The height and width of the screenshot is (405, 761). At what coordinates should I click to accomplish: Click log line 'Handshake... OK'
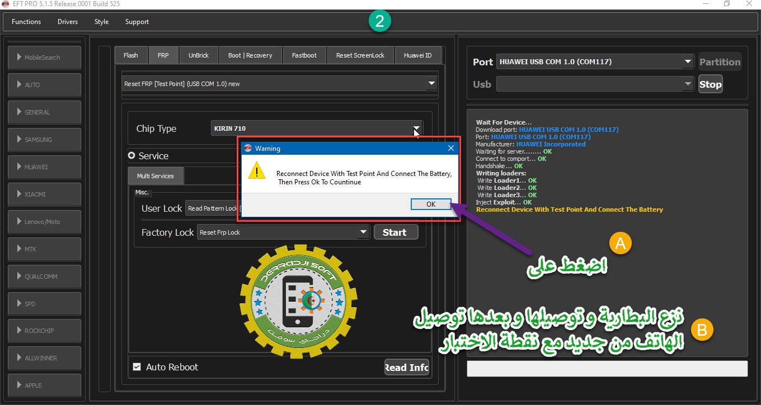(x=499, y=166)
